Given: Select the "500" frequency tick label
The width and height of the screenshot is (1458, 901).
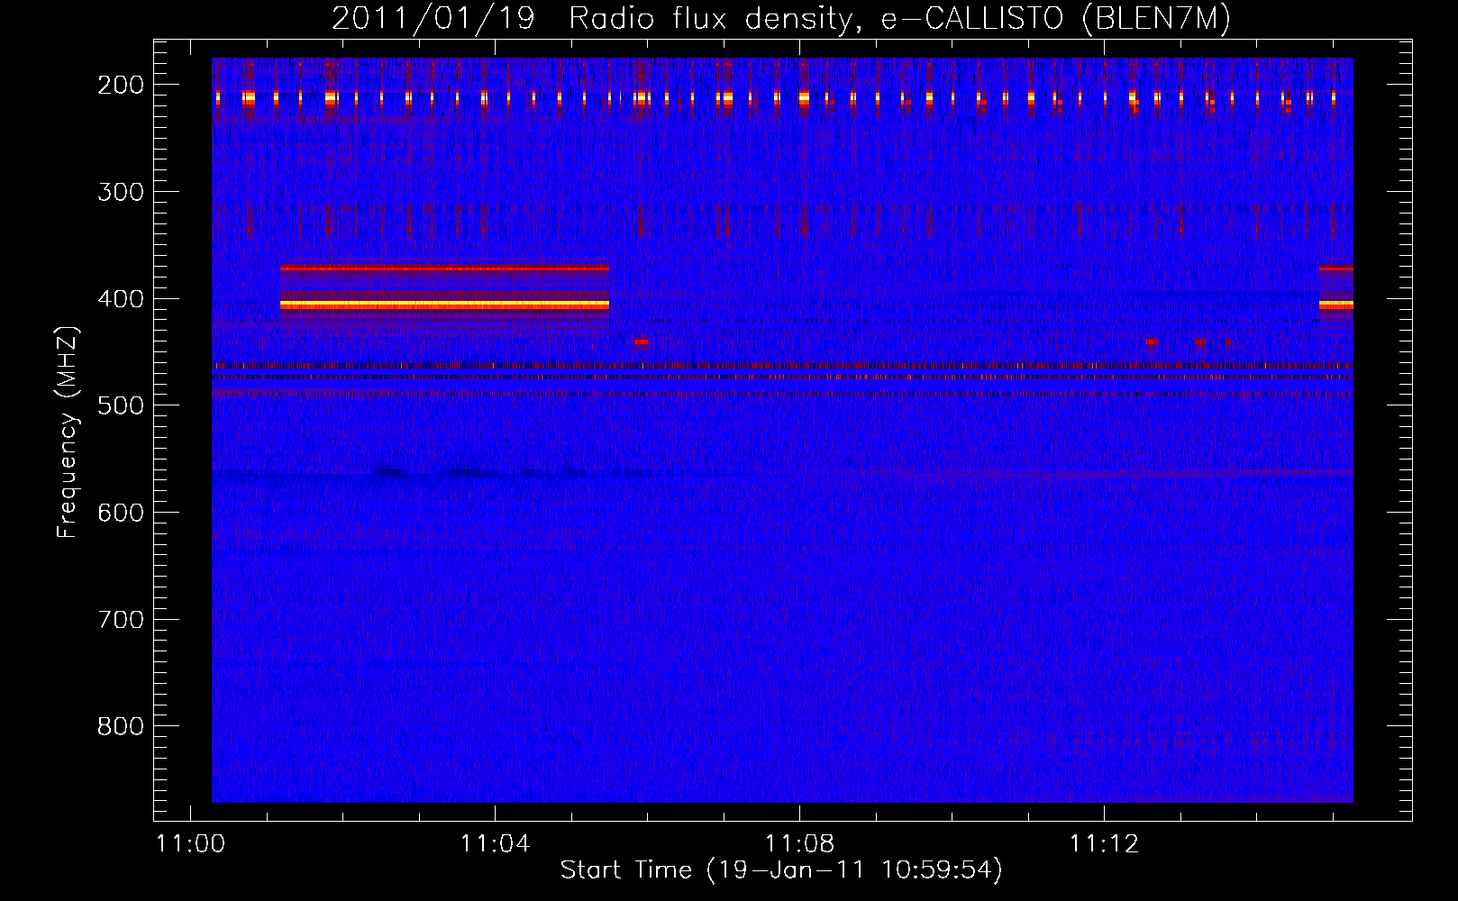Looking at the screenshot, I should tap(121, 405).
